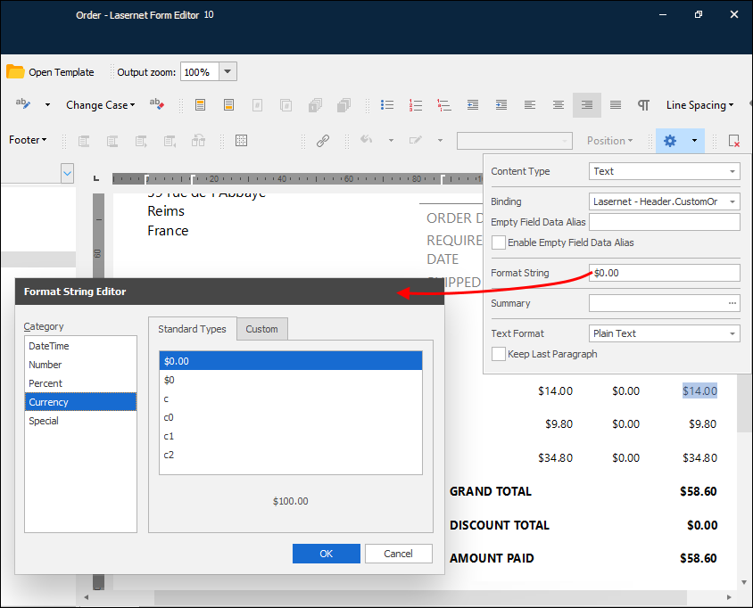
Task: Click the bulleted list icon
Action: (x=387, y=105)
